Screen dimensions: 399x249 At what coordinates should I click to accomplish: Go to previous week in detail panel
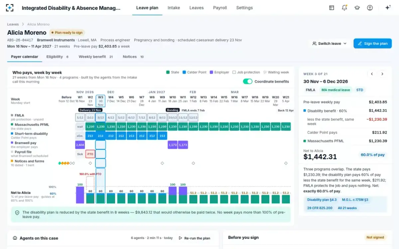pyautogui.click(x=372, y=74)
